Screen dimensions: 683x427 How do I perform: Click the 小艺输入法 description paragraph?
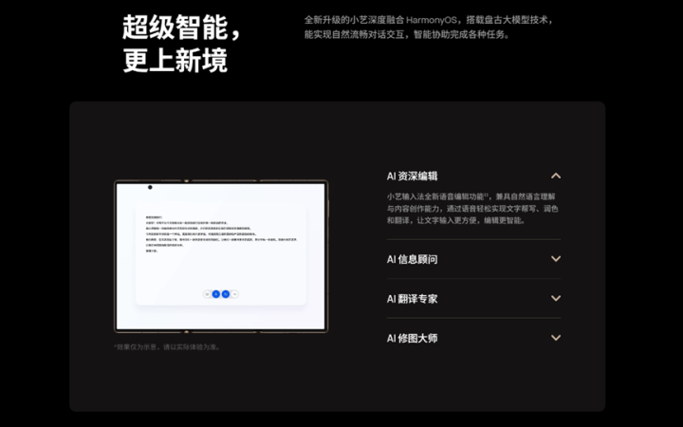point(472,207)
